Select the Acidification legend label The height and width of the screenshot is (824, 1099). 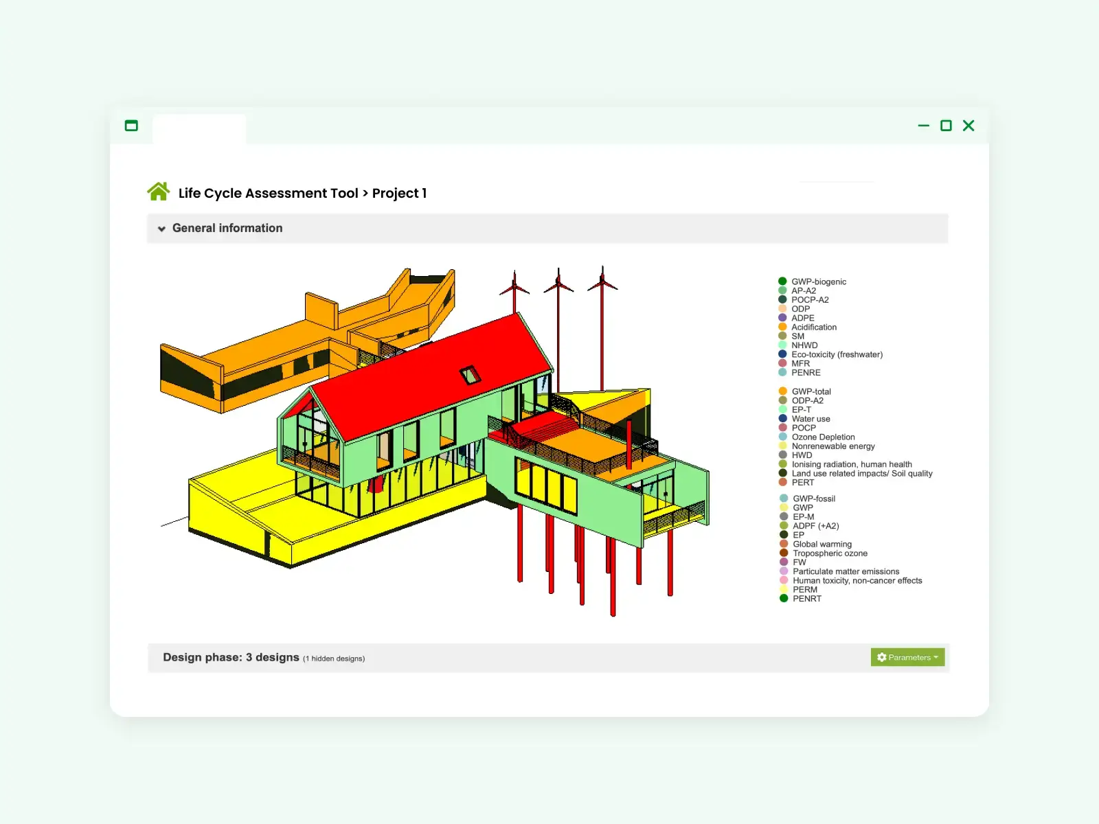[x=813, y=327]
